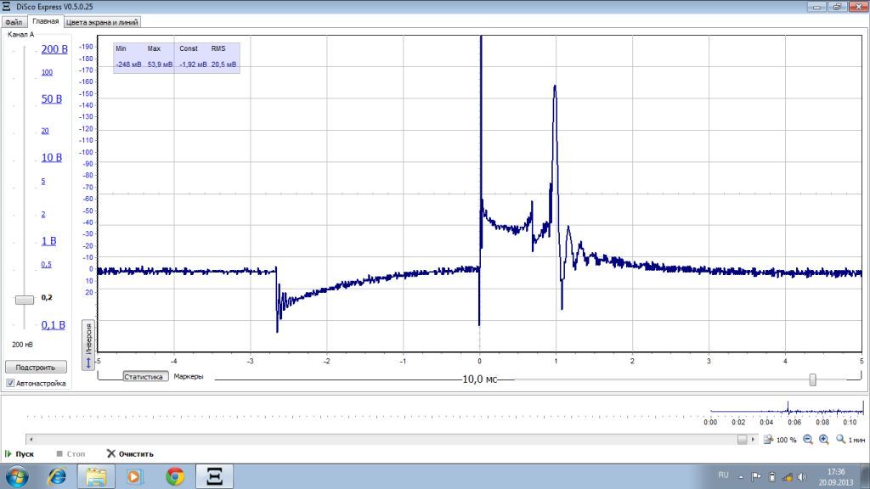Launch Google Chrome from the taskbar
This screenshot has height=489, width=870.
[x=175, y=477]
